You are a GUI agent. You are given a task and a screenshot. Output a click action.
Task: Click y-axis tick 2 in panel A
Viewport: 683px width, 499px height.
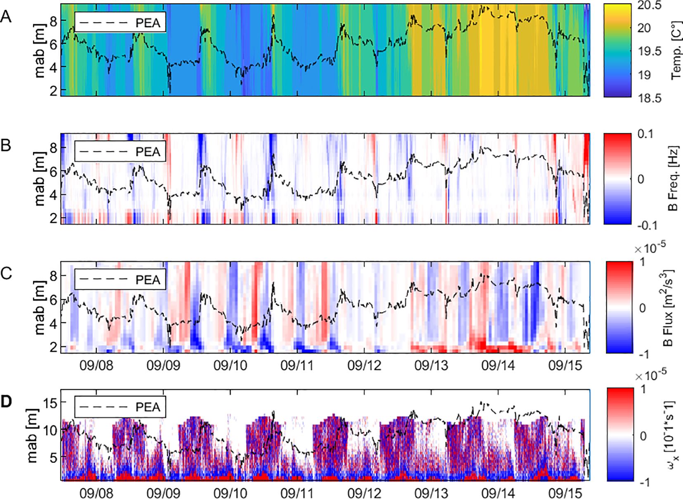pos(53,90)
